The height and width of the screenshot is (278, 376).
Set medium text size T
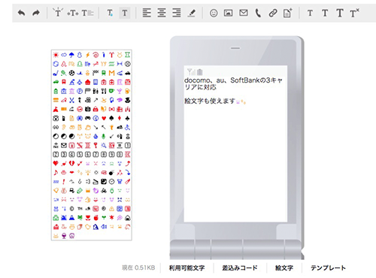[325, 13]
